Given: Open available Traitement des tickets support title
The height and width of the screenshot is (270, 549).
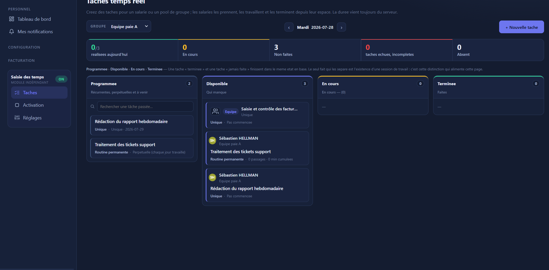Looking at the screenshot, I should pyautogui.click(x=240, y=152).
